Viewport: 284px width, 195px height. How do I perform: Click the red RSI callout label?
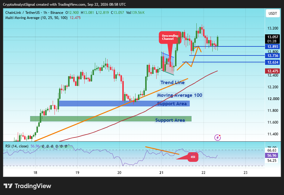[x=193, y=157]
